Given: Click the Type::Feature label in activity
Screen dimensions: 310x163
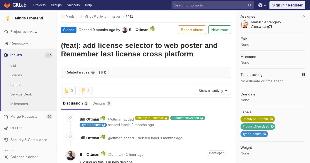Looking at the screenshot, I should pos(91,125).
